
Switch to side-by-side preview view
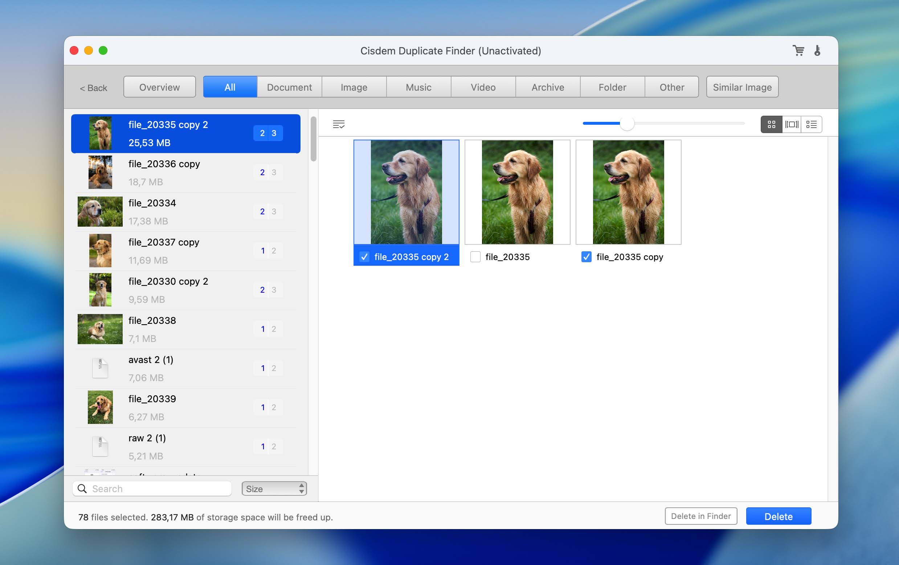tap(792, 124)
